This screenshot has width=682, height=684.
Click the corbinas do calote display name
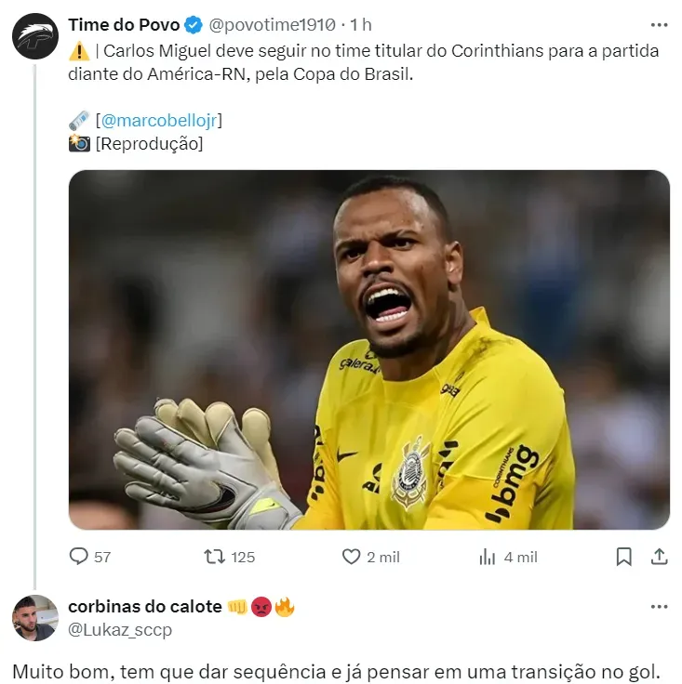click(x=144, y=607)
